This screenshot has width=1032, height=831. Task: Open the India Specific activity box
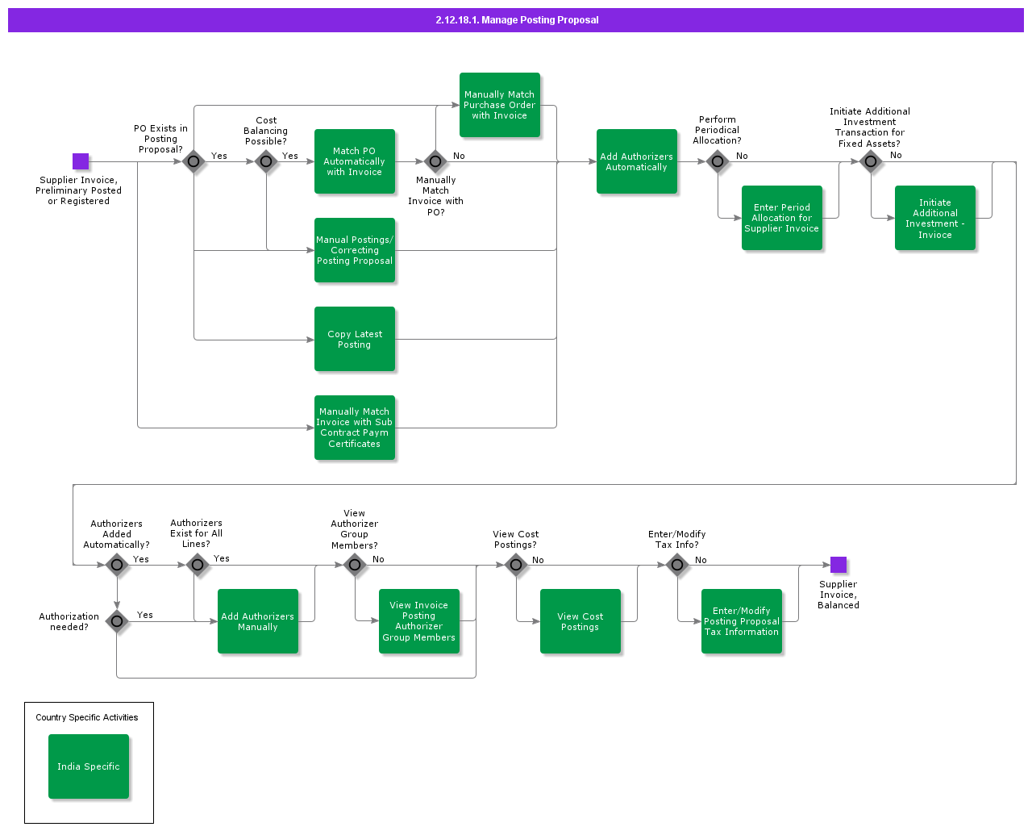89,766
